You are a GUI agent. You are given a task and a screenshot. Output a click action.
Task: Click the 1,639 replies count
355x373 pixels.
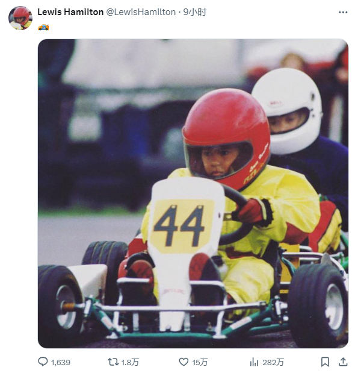click(61, 362)
